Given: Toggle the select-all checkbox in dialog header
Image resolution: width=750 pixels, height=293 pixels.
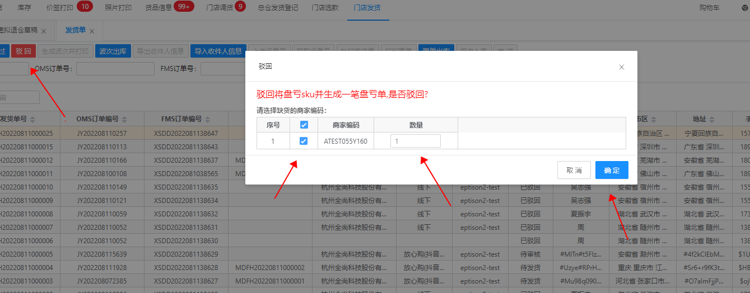Looking at the screenshot, I should pos(304,125).
